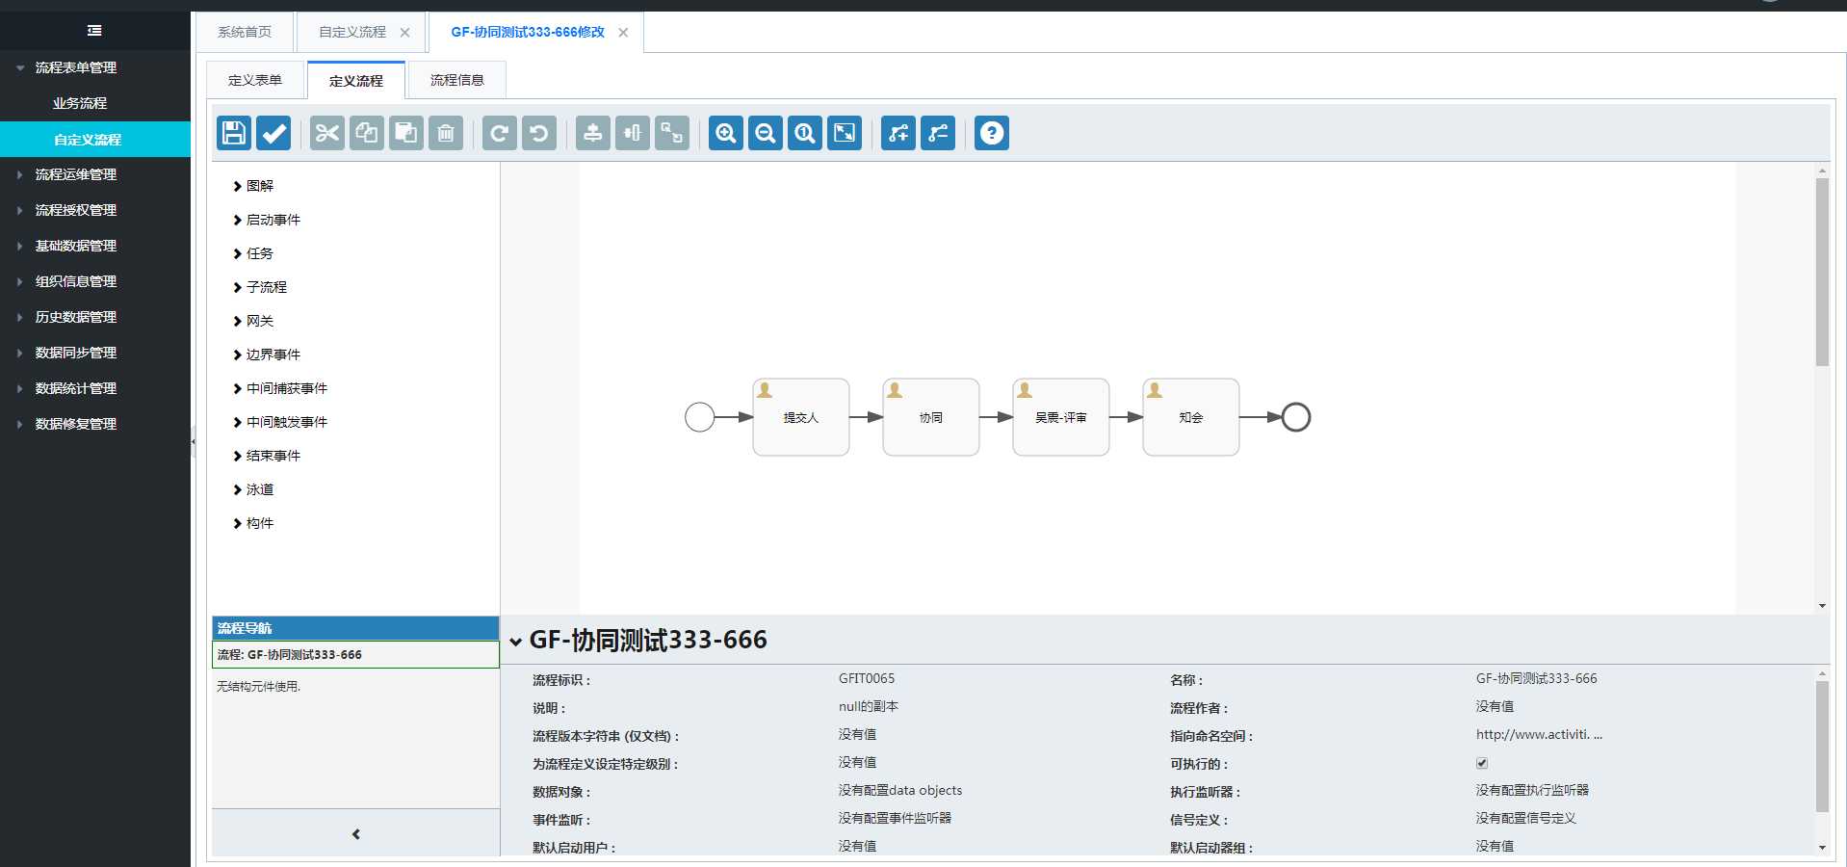The image size is (1847, 867).
Task: Select the 吴震-评审 user task node
Action: coord(1061,417)
